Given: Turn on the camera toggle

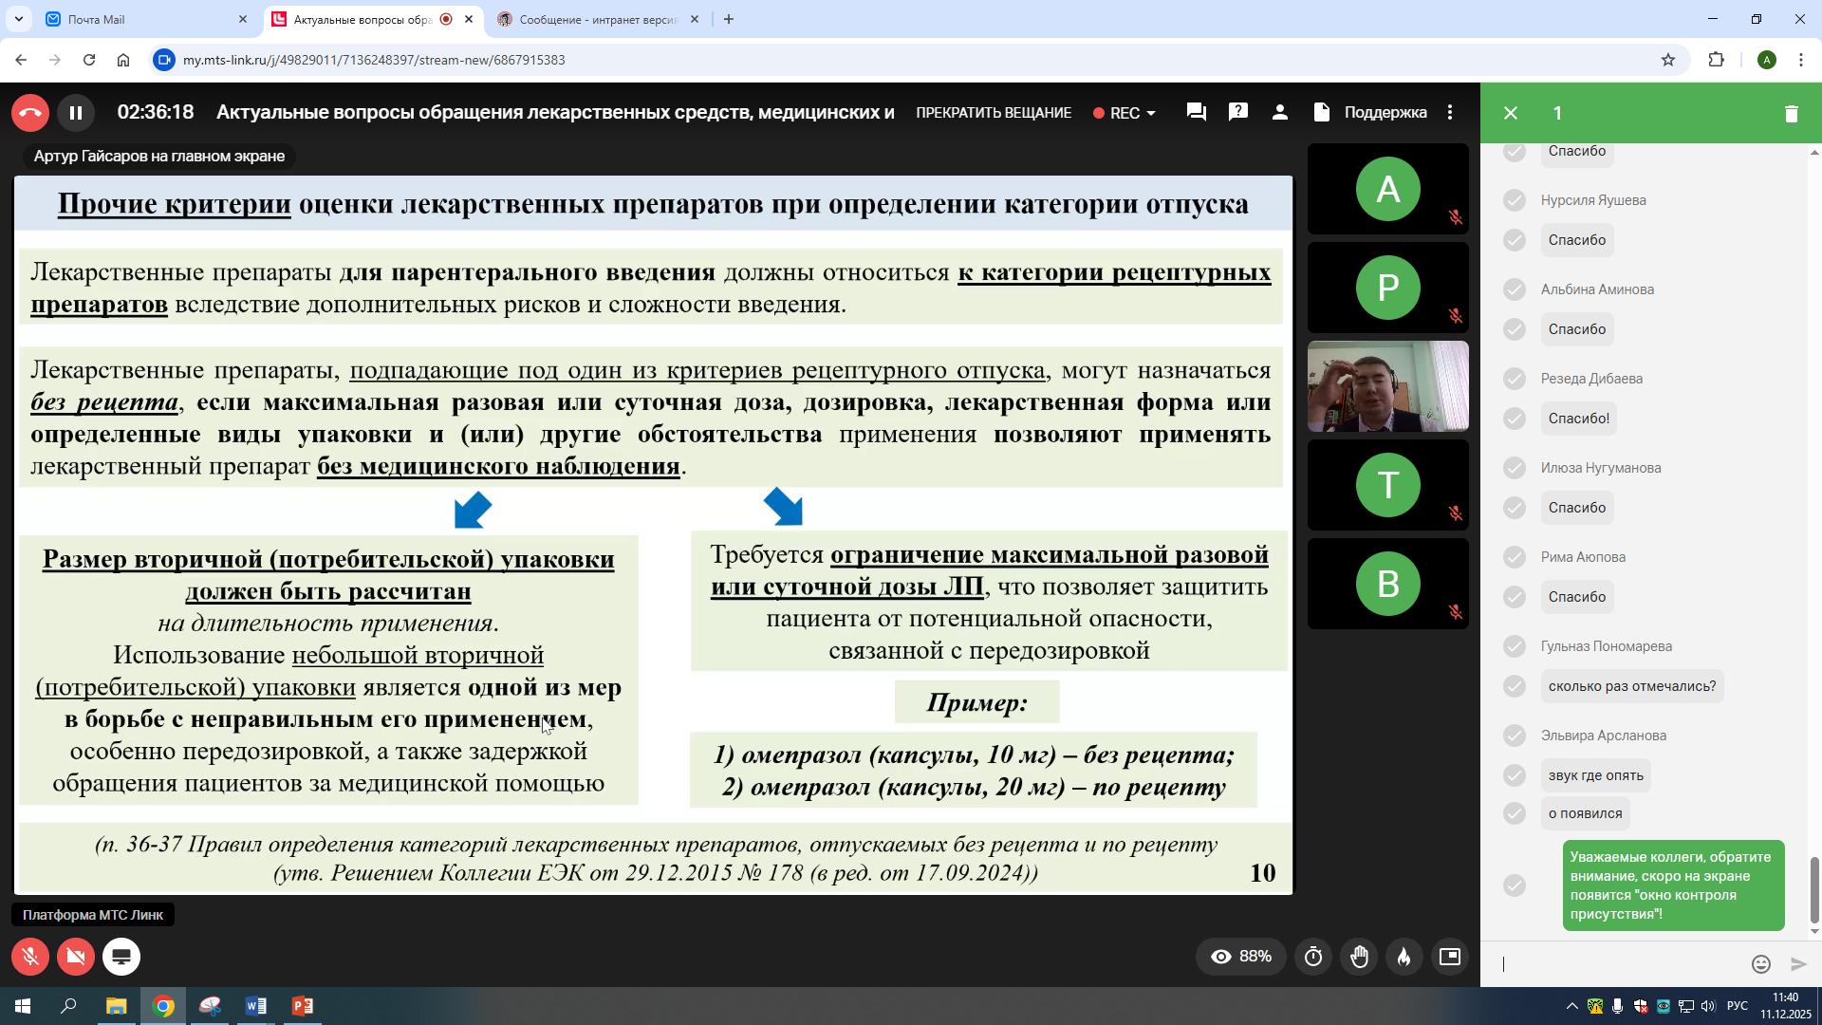Looking at the screenshot, I should 76,957.
